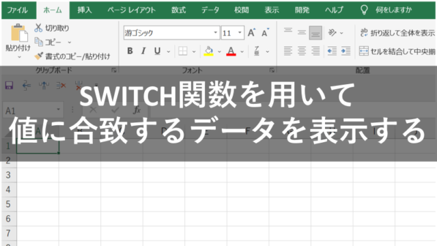Align text to the middle of the cell
Viewport: 437px width, 246px height.
coord(302,33)
